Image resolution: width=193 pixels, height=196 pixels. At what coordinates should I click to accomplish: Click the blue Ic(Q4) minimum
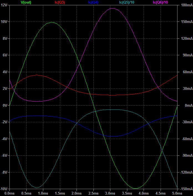(x=113, y=136)
